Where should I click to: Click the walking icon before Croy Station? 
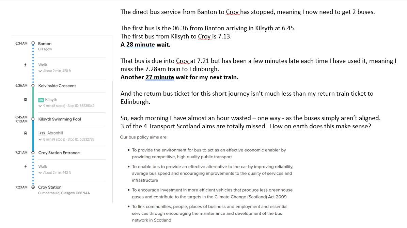pyautogui.click(x=26, y=167)
